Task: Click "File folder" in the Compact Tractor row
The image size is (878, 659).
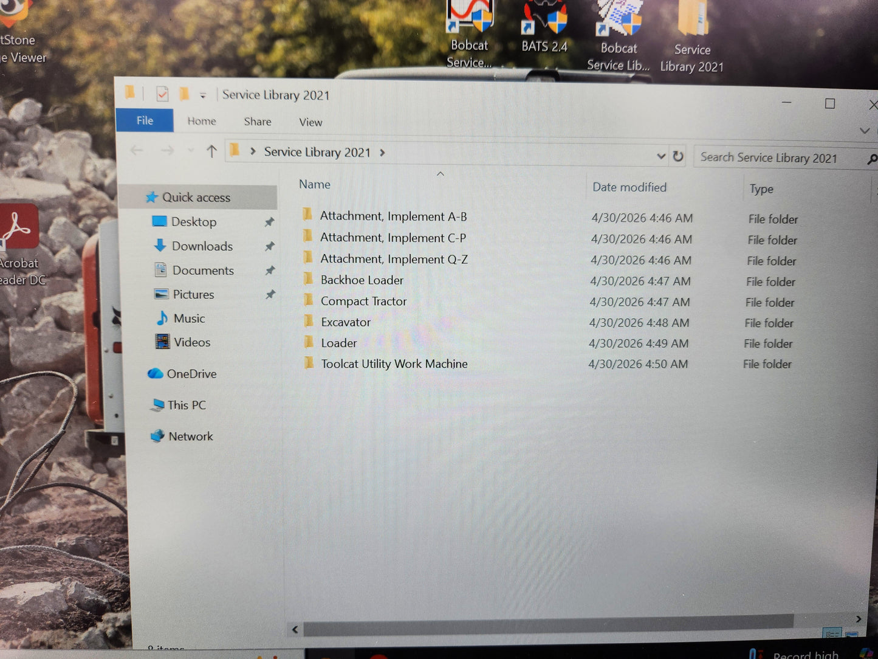Action: coord(770,302)
